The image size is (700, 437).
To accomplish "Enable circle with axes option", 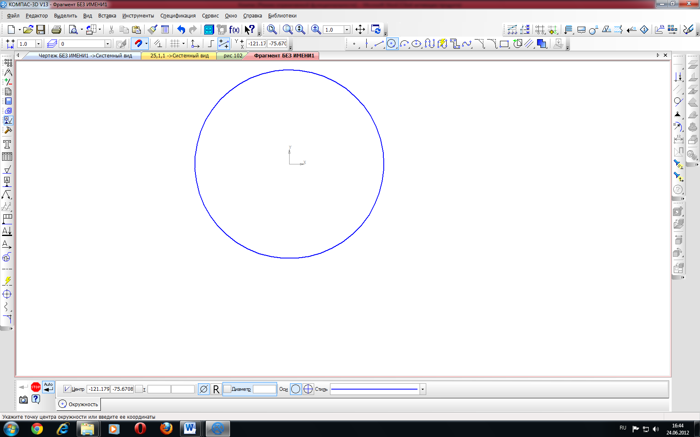I will [x=308, y=389].
